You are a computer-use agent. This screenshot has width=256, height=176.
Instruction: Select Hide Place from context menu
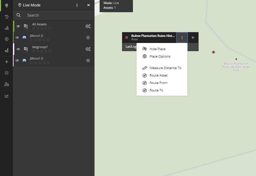point(157,49)
